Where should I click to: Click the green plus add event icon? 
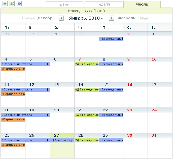point(5,4)
